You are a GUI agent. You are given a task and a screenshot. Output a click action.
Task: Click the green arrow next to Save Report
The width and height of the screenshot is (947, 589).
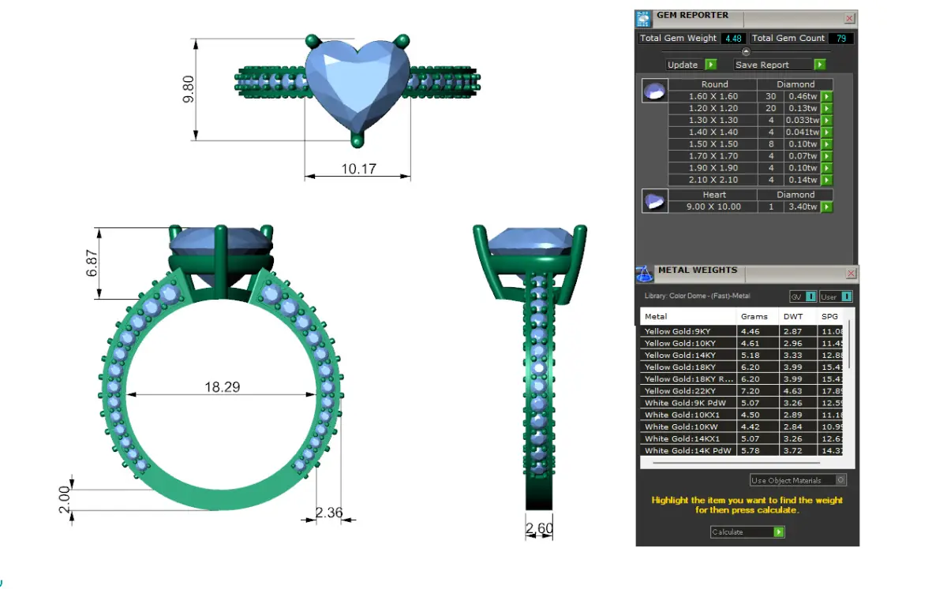[x=819, y=65]
